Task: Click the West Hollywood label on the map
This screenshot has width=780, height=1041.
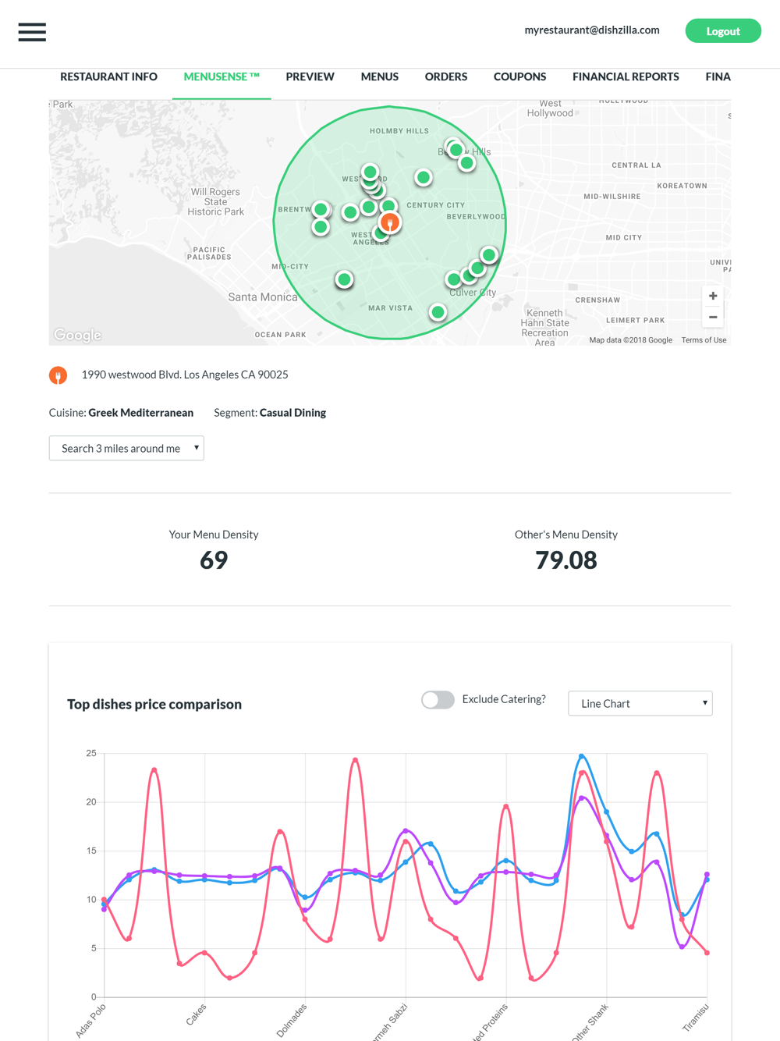Action: 550,108
